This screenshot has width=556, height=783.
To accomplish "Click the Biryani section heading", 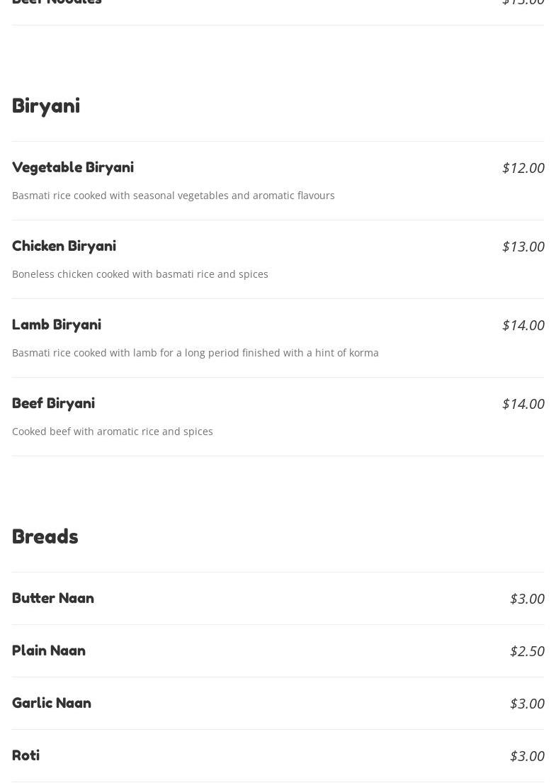I will pos(46,106).
